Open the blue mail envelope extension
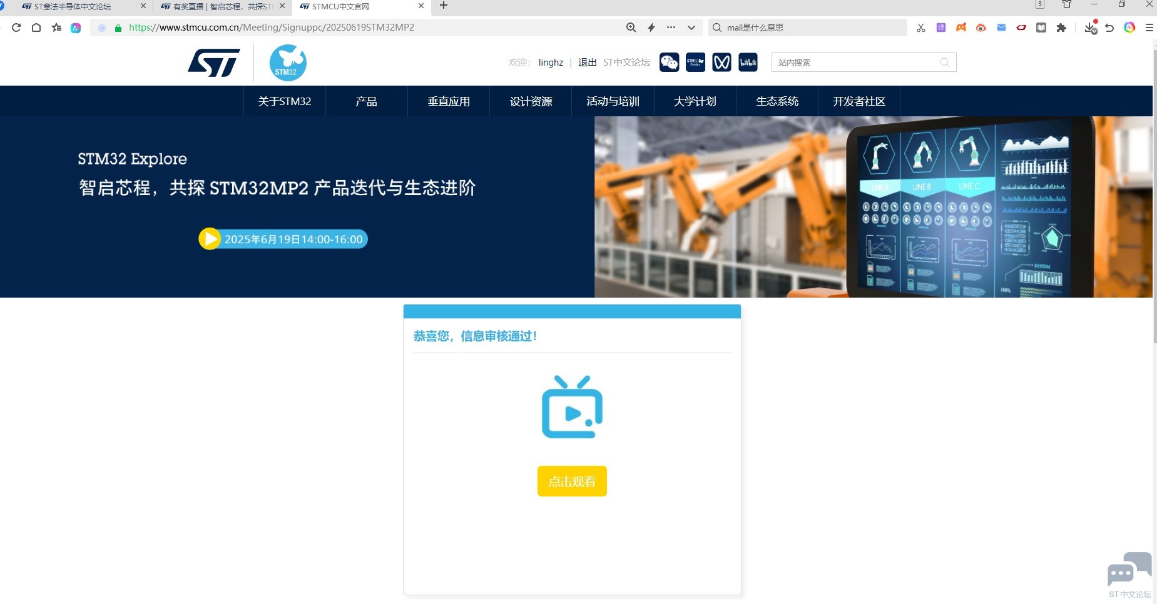 coord(1001,28)
